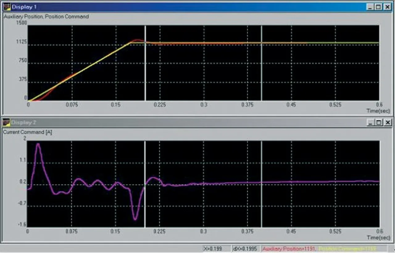The width and height of the screenshot is (395, 253).
Task: Minimize the Display 2 window
Action: [x=371, y=122]
